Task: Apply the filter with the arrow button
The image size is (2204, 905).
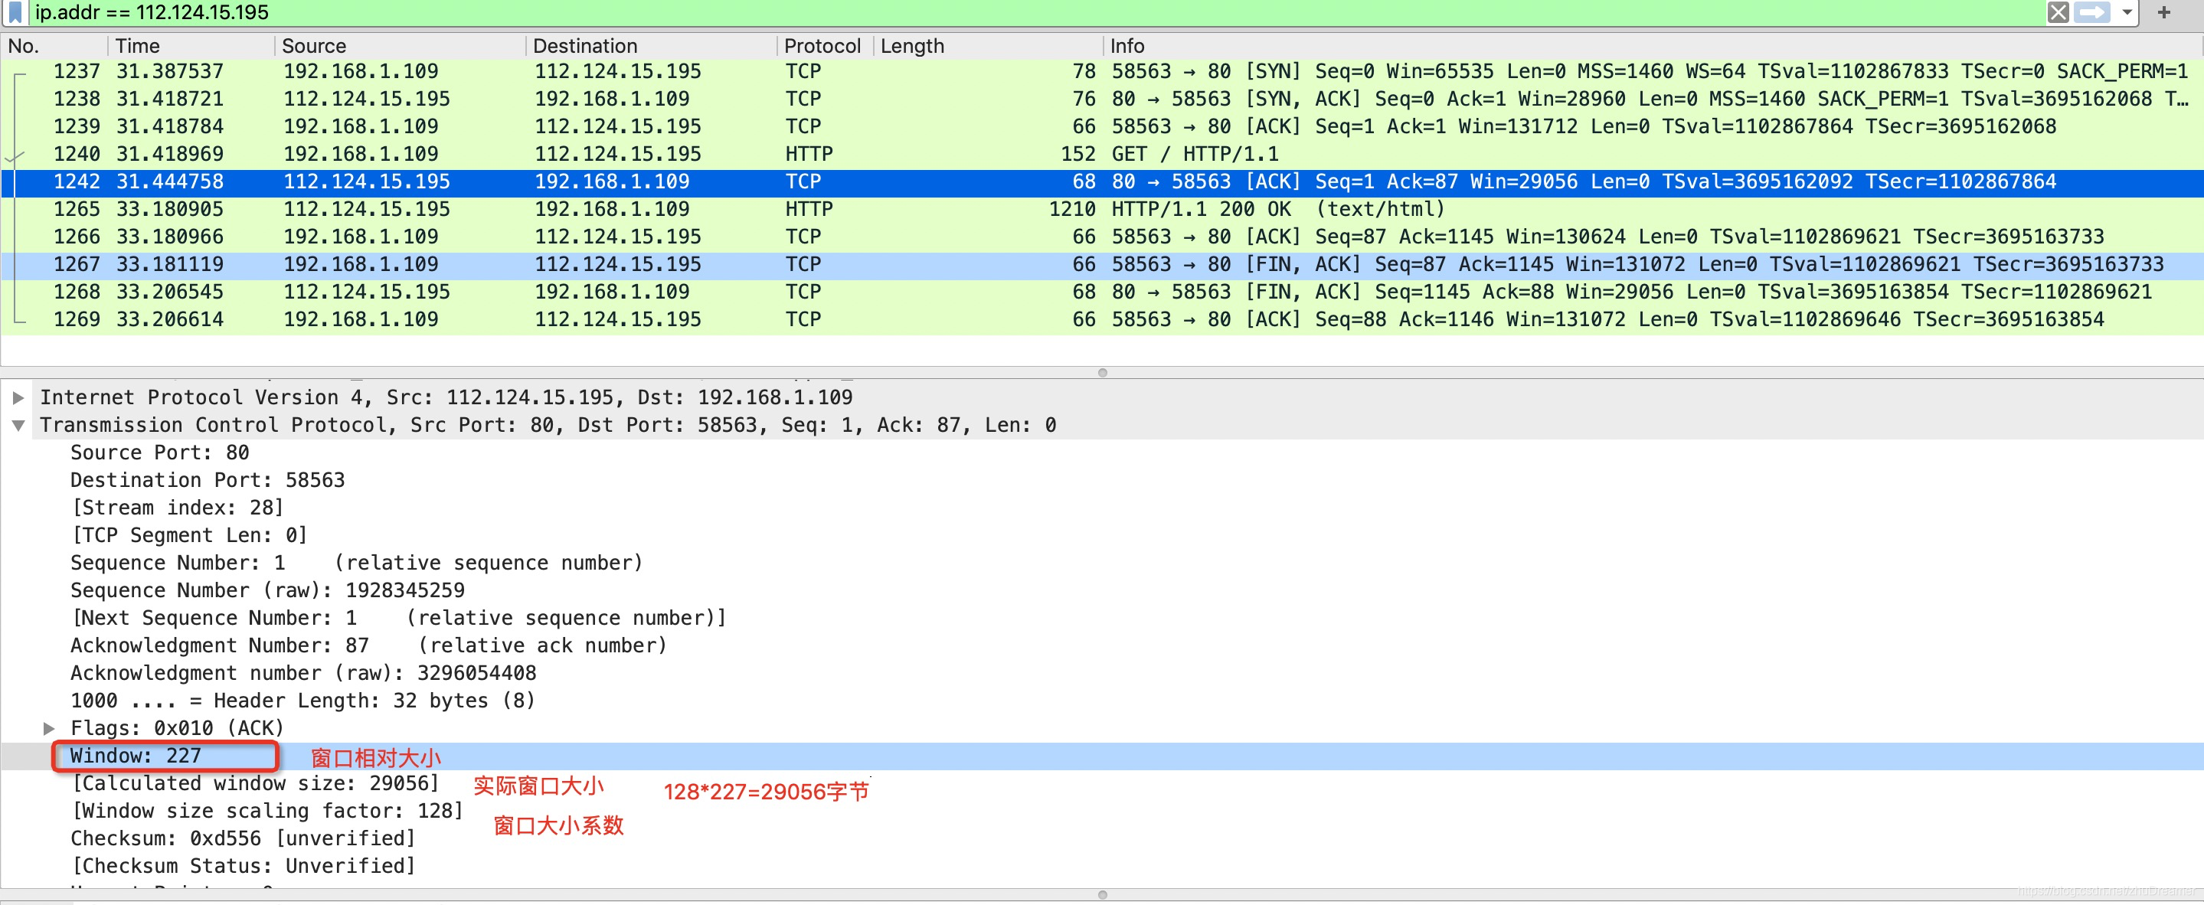Action: click(x=2091, y=12)
